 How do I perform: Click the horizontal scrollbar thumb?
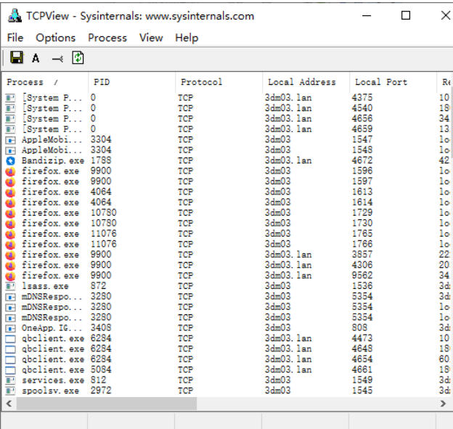tap(96, 404)
